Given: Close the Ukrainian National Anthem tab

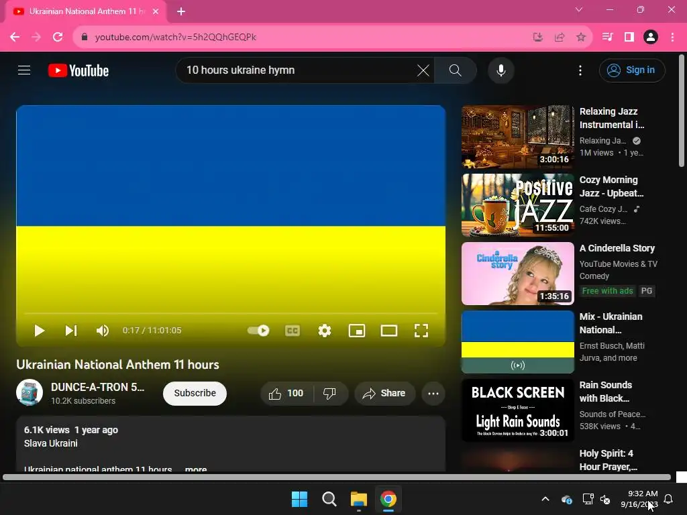Looking at the screenshot, I should [x=156, y=11].
